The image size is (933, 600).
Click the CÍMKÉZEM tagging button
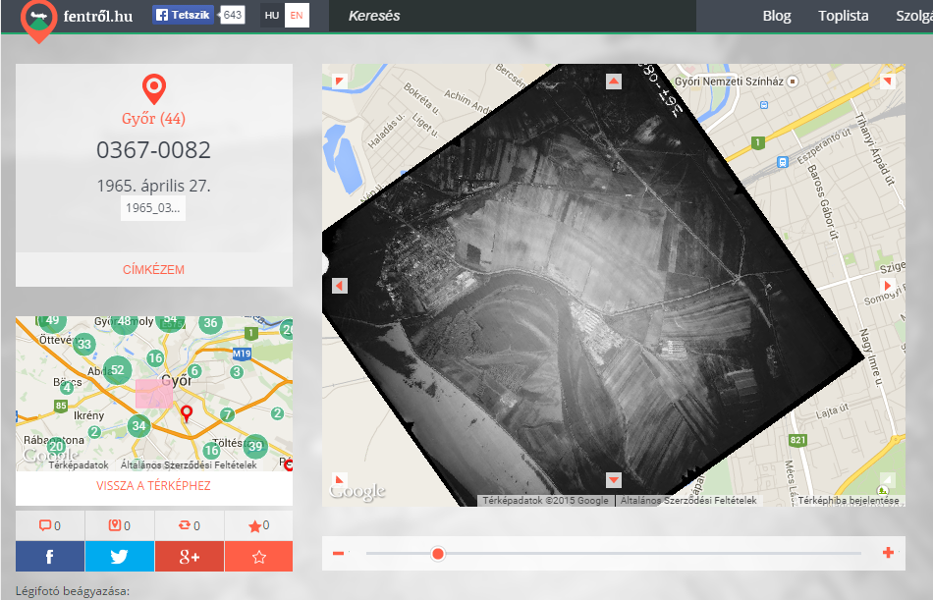pyautogui.click(x=153, y=270)
